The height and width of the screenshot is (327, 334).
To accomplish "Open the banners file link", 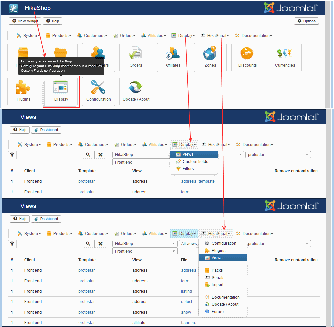I will (189, 323).
